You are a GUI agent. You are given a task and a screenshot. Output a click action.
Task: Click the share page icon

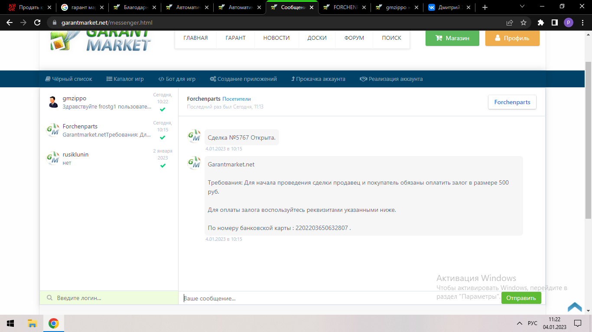510,22
